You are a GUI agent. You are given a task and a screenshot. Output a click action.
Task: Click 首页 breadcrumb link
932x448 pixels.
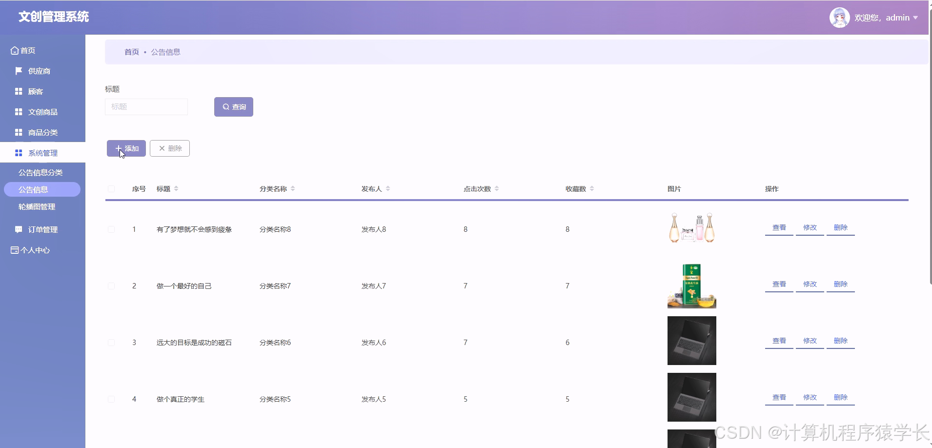[x=132, y=52]
